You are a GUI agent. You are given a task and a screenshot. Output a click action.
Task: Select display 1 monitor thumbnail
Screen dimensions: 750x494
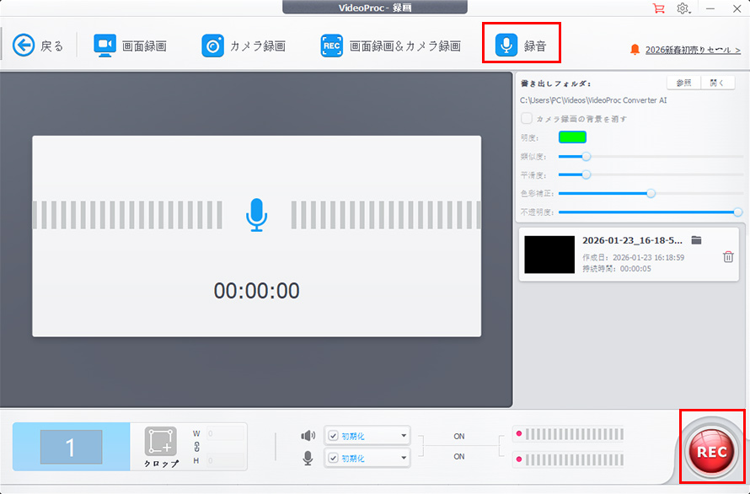tap(71, 447)
